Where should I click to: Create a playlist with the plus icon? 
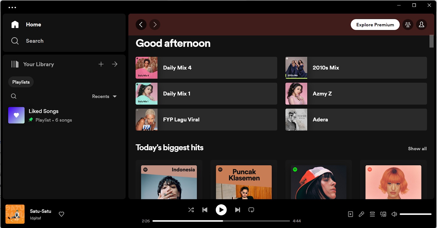coord(101,64)
